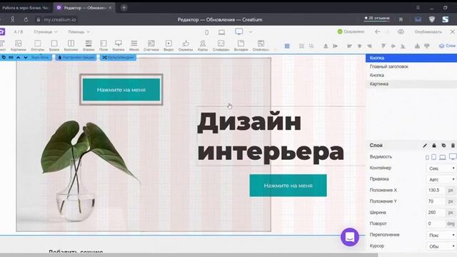
Task: Click the selected teal button on canvas
Action: pos(121,90)
